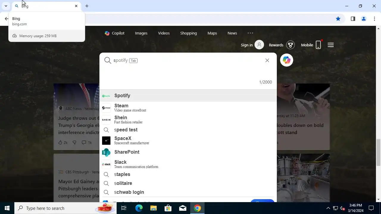Open Task View on the taskbar
The width and height of the screenshot is (381, 214).
(124, 208)
